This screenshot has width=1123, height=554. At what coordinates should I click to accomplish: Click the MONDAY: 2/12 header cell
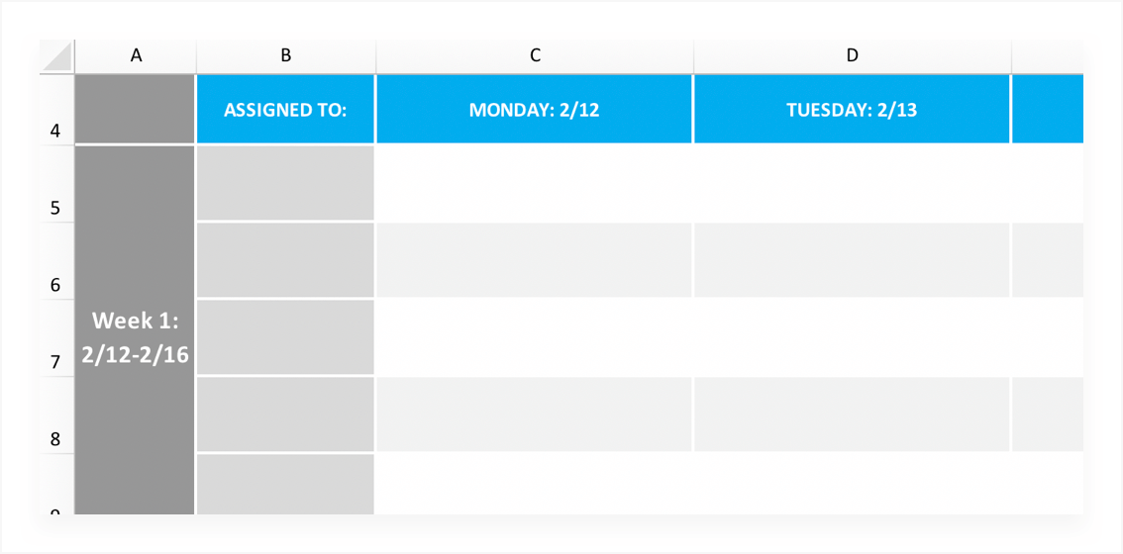535,110
